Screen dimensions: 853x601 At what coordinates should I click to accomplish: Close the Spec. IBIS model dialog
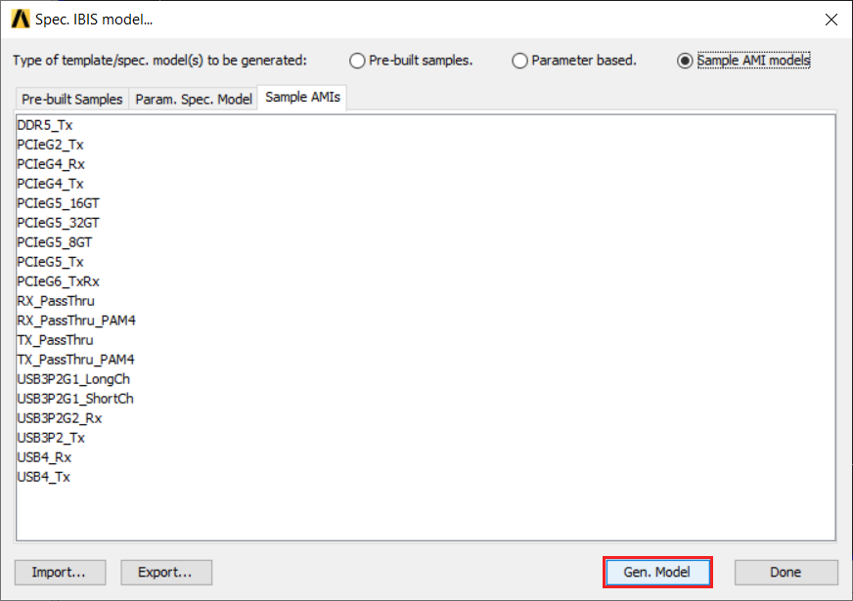[831, 20]
